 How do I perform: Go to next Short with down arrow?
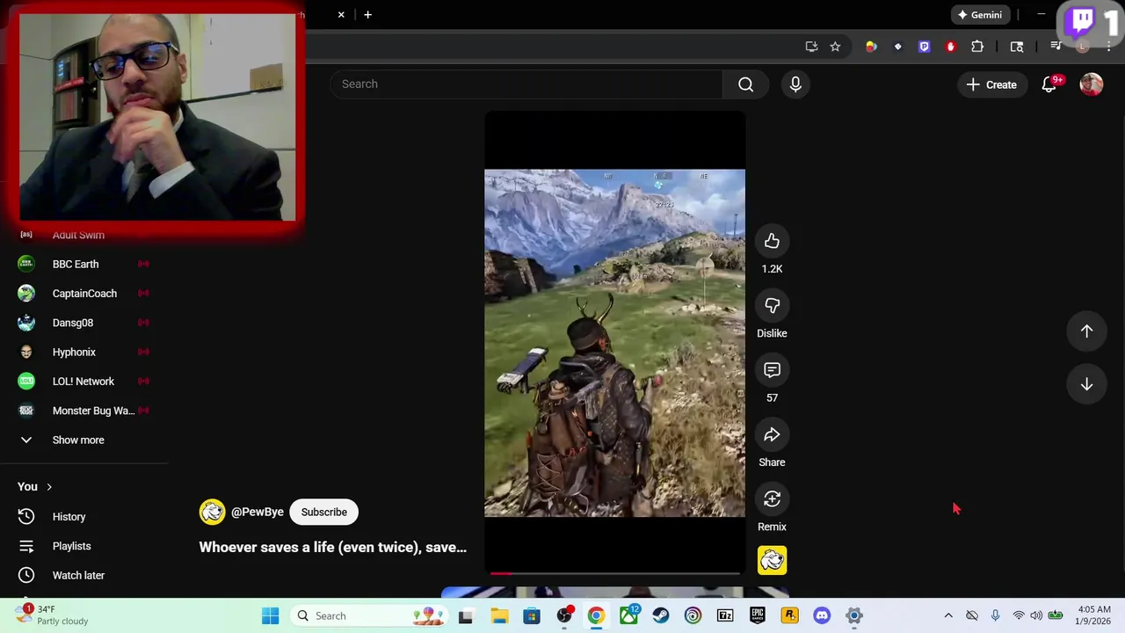(1086, 384)
